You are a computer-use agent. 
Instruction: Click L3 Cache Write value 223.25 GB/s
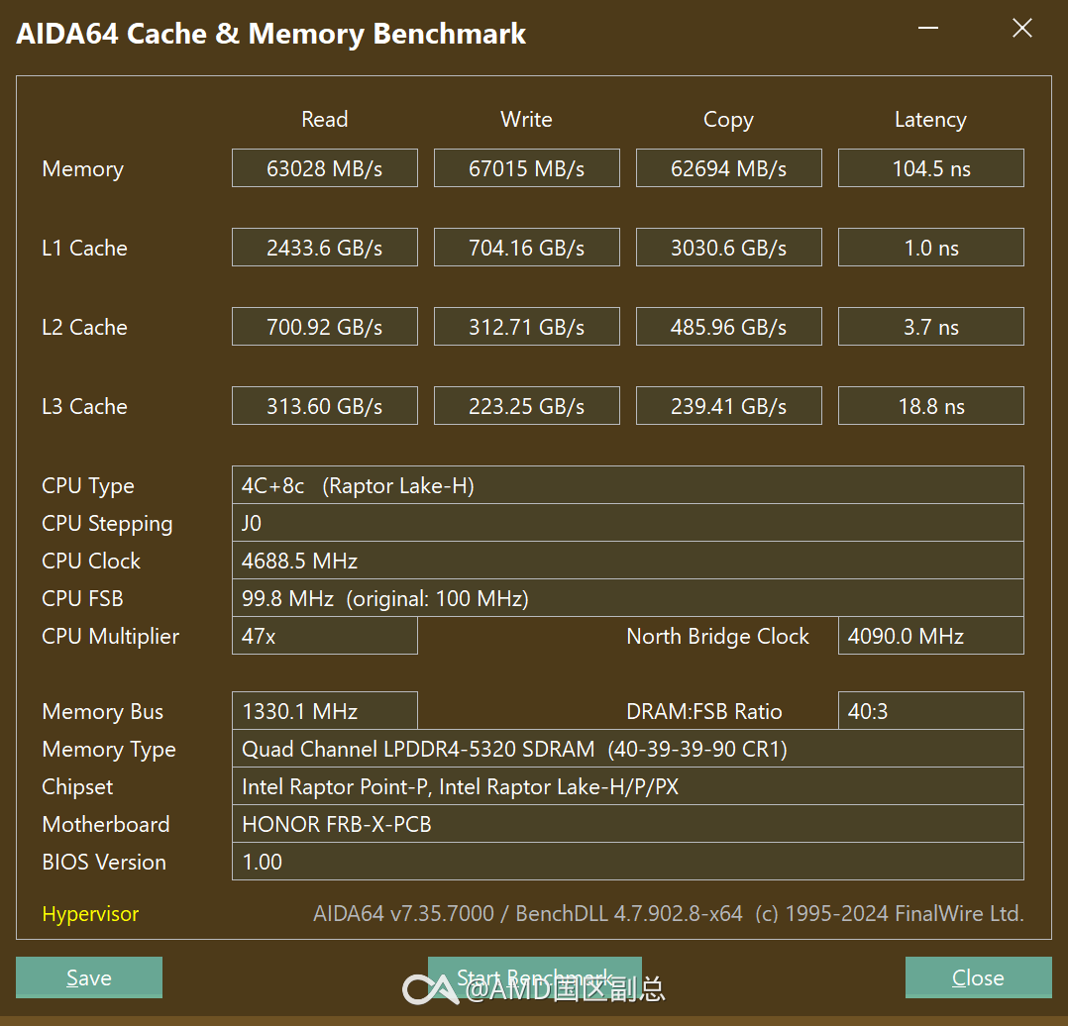click(x=526, y=406)
